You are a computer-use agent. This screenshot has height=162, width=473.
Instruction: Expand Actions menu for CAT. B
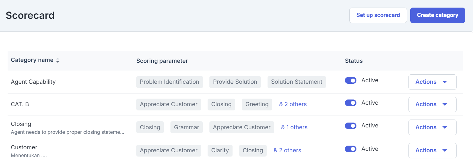coord(432,104)
